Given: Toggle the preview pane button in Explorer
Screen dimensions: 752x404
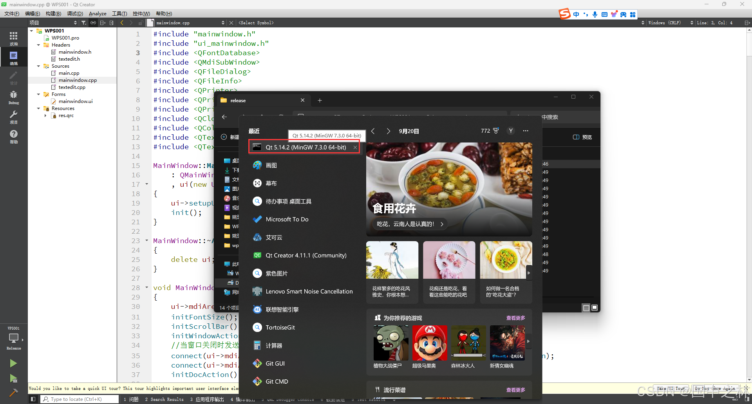Looking at the screenshot, I should coord(582,137).
